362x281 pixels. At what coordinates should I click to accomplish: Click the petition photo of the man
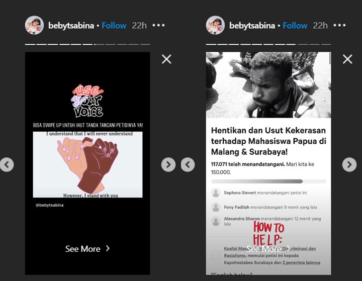pos(268,85)
